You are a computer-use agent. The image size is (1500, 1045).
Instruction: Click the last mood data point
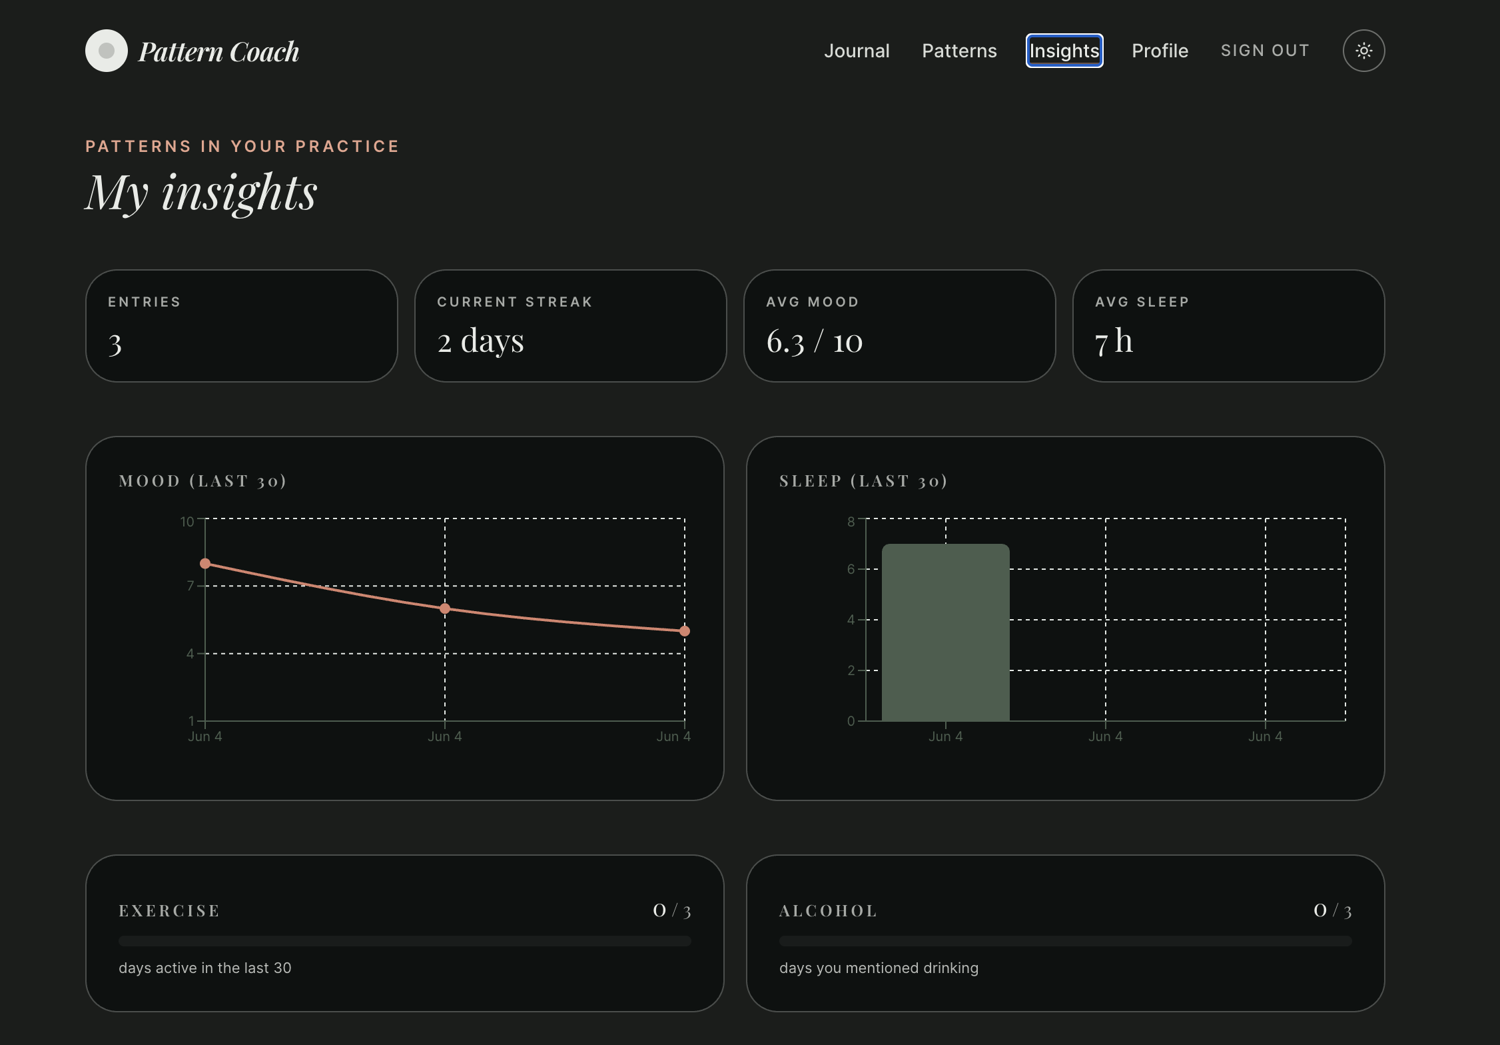[x=685, y=631]
